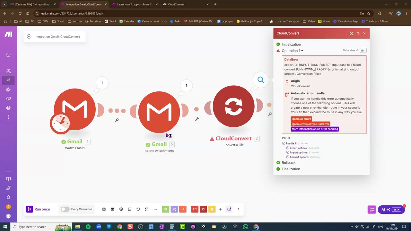Open the purple Tools wrench icon
This screenshot has height=231, width=411.
tap(174, 209)
